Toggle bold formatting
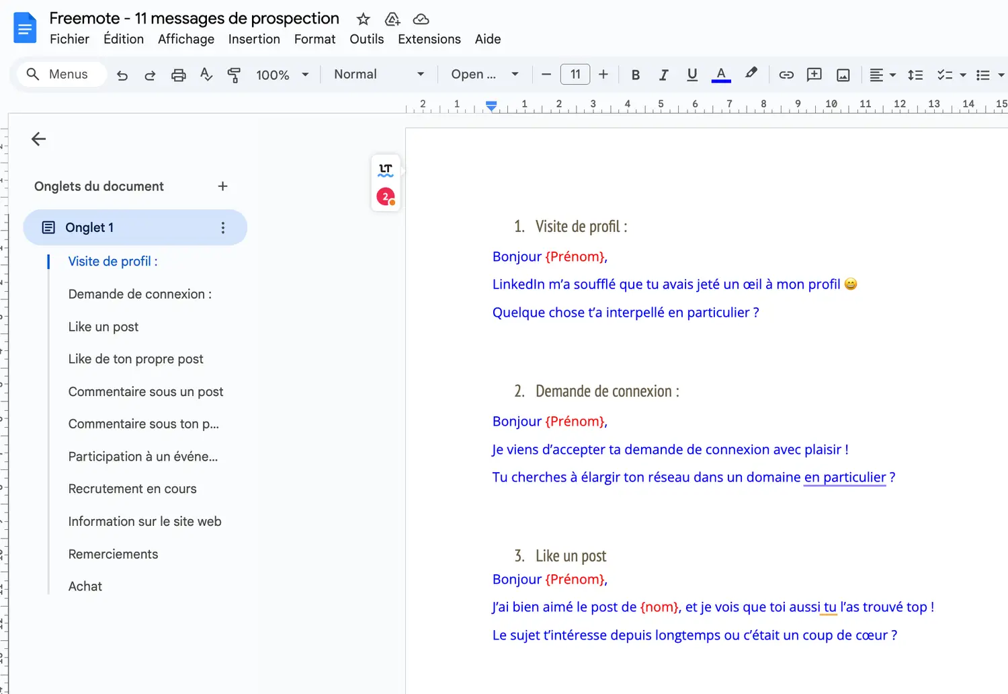The width and height of the screenshot is (1008, 694). 635,75
